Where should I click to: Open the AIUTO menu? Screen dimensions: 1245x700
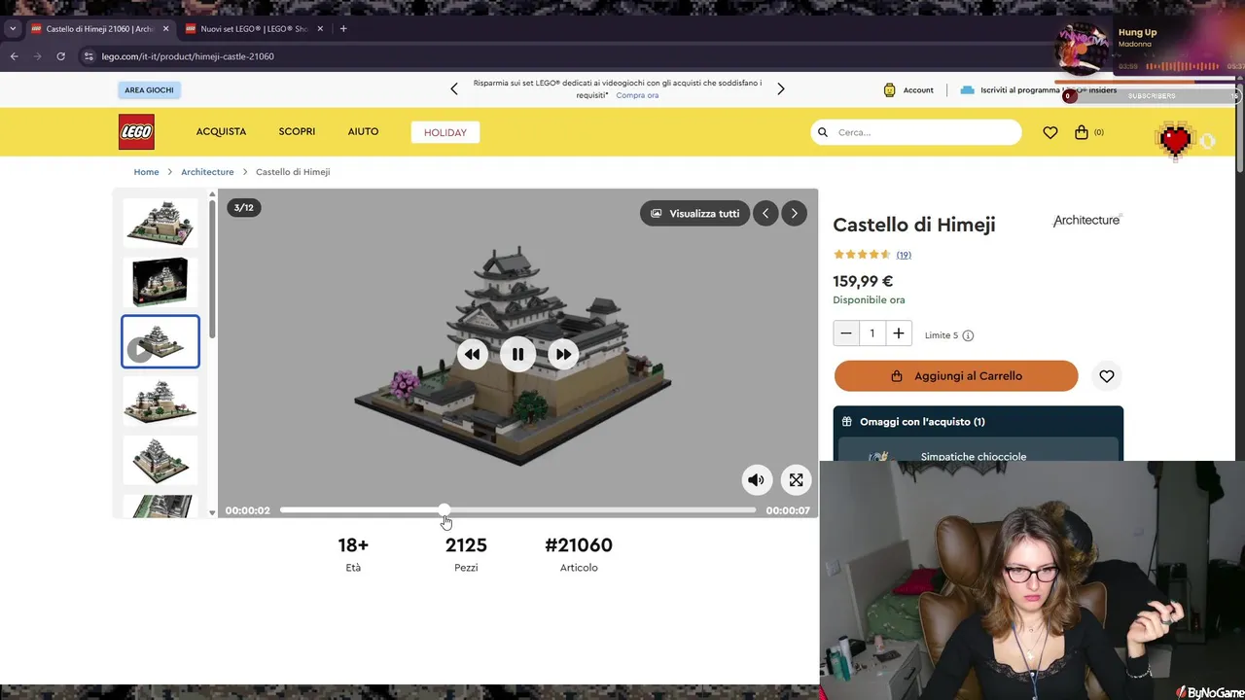(x=363, y=131)
